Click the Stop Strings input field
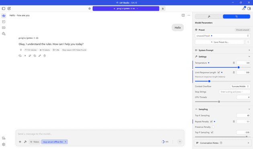 click(235, 92)
